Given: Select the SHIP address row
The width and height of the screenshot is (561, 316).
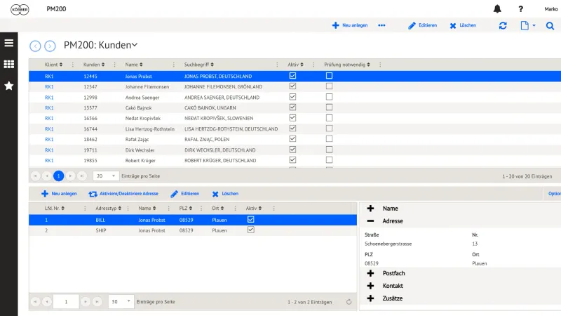Looking at the screenshot, I should pos(193,230).
